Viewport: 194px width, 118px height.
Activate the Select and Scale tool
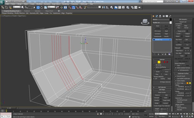click(x=46, y=7)
